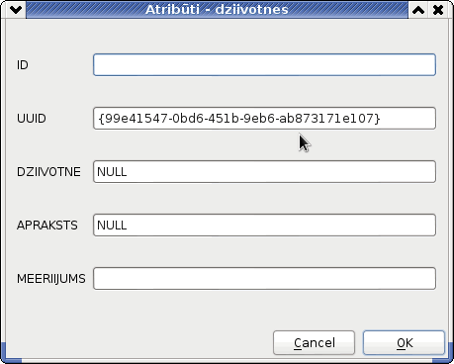Place cursor on the NULL text in DZIIVOTNE
Viewport: 454px width, 364px height.
[x=112, y=172]
